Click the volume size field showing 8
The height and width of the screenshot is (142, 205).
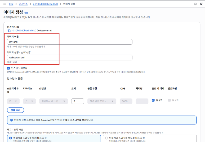(x=78, y=101)
